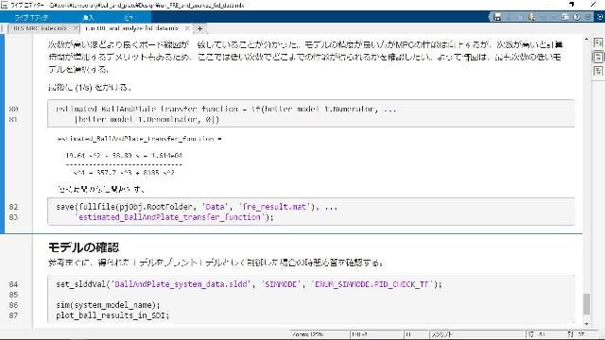Open the ビュー toolstrip tab
This screenshot has height=340, width=605.
(x=129, y=18)
